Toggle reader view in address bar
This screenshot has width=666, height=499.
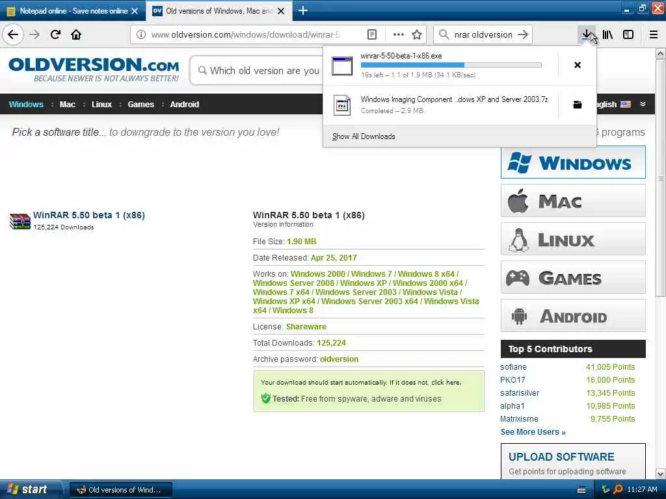371,34
